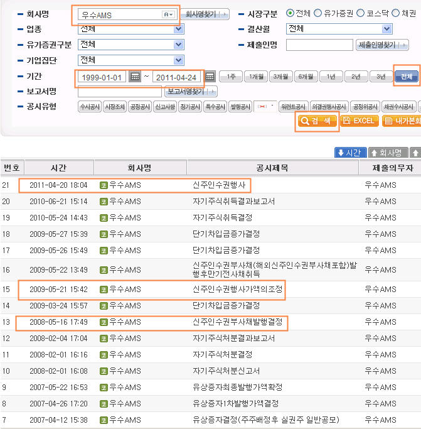Open the 유가증권구분 dropdown
This screenshot has height=429, width=421.
[131, 45]
